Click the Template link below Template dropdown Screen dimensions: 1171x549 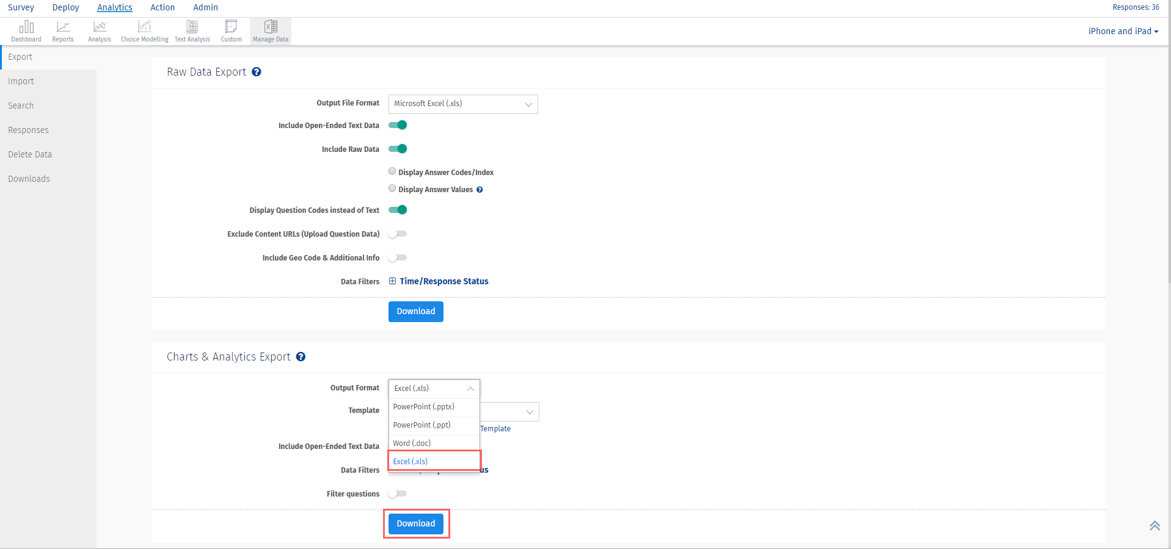point(495,429)
